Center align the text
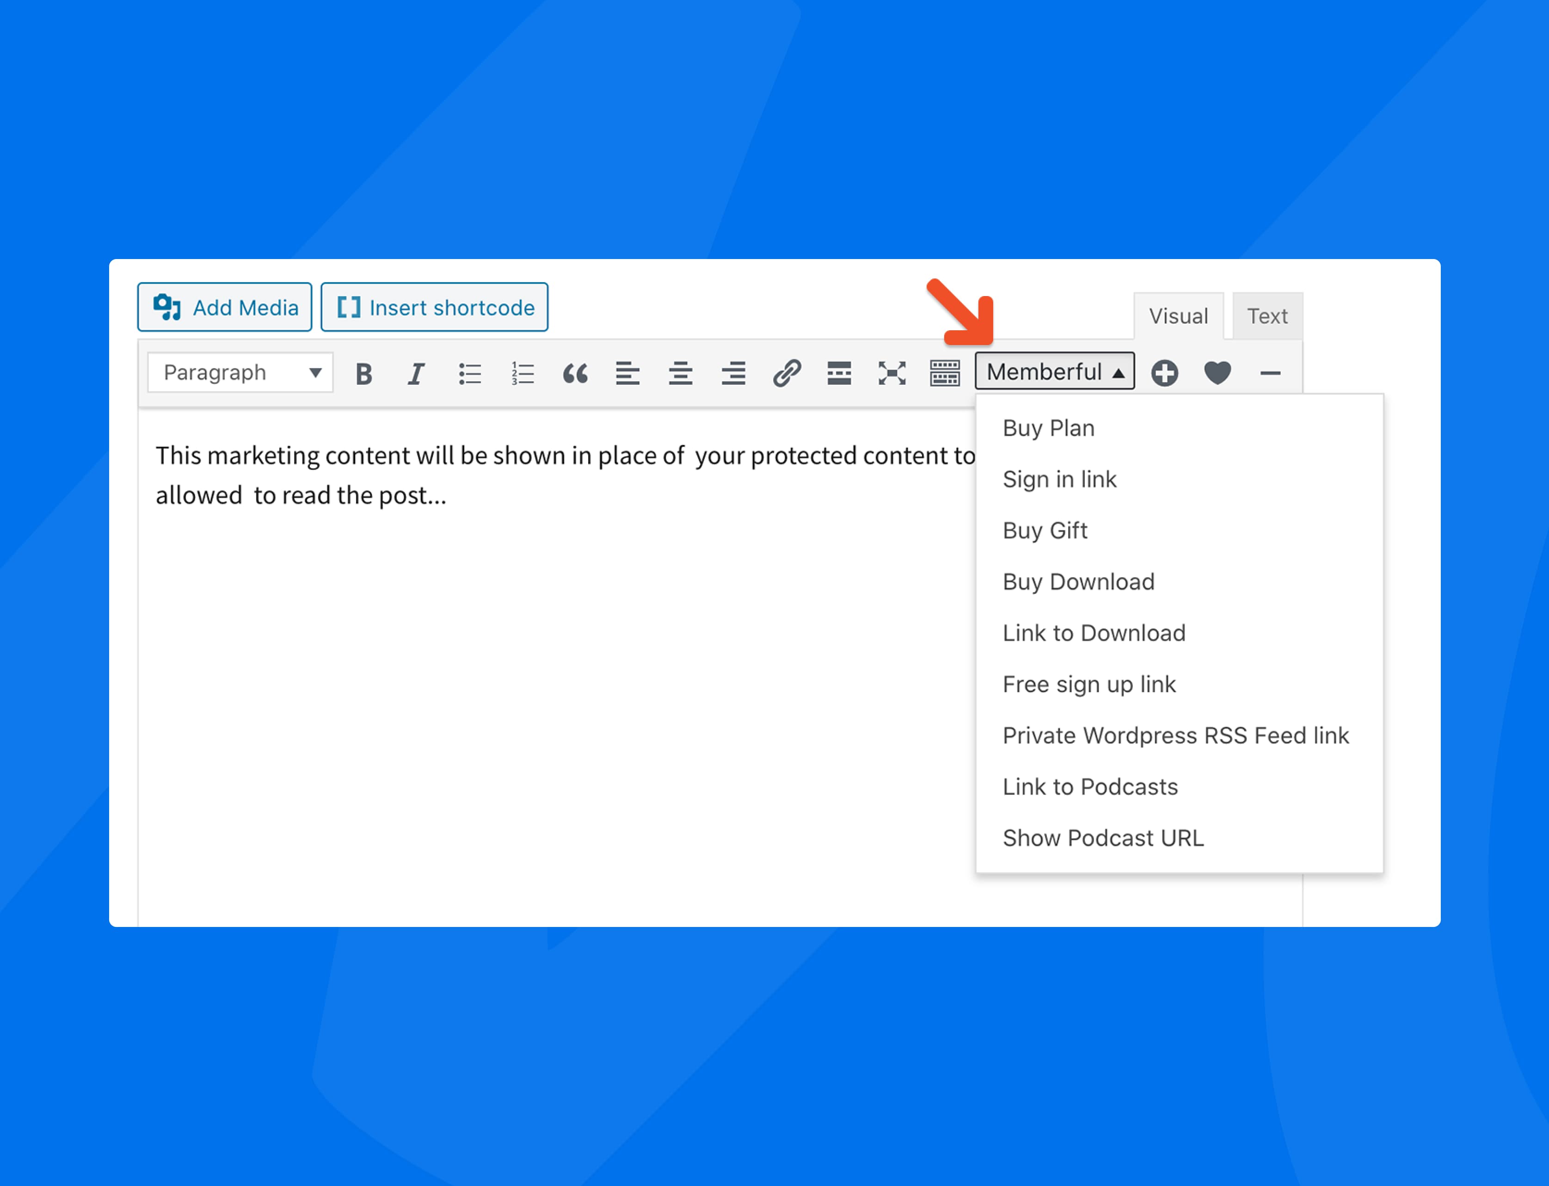Image resolution: width=1549 pixels, height=1186 pixels. 680,373
